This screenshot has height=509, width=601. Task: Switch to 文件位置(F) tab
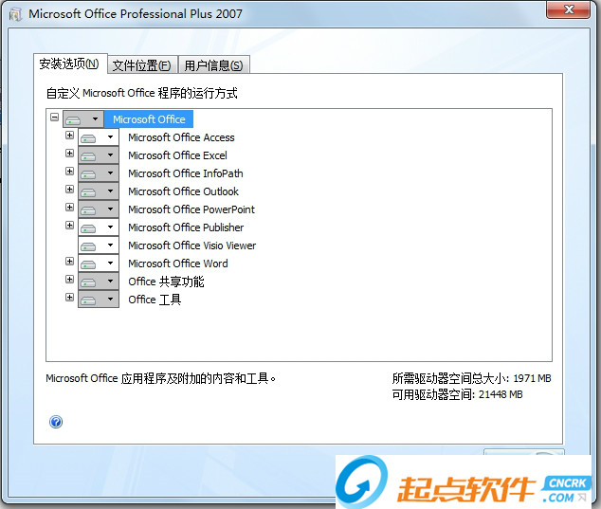click(x=142, y=65)
